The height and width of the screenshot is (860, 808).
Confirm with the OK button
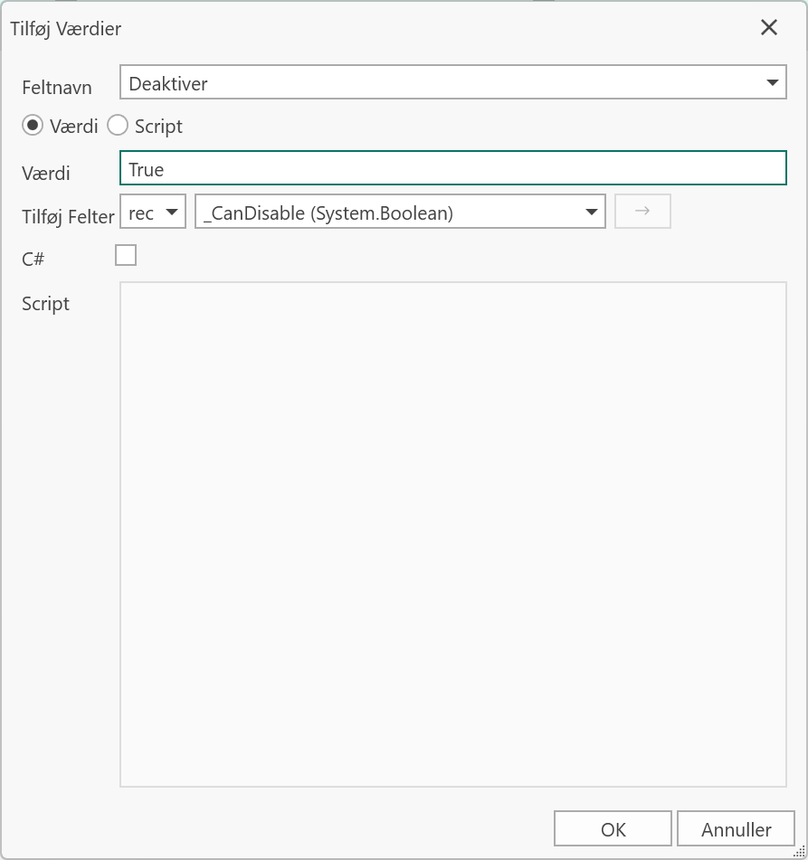[613, 828]
